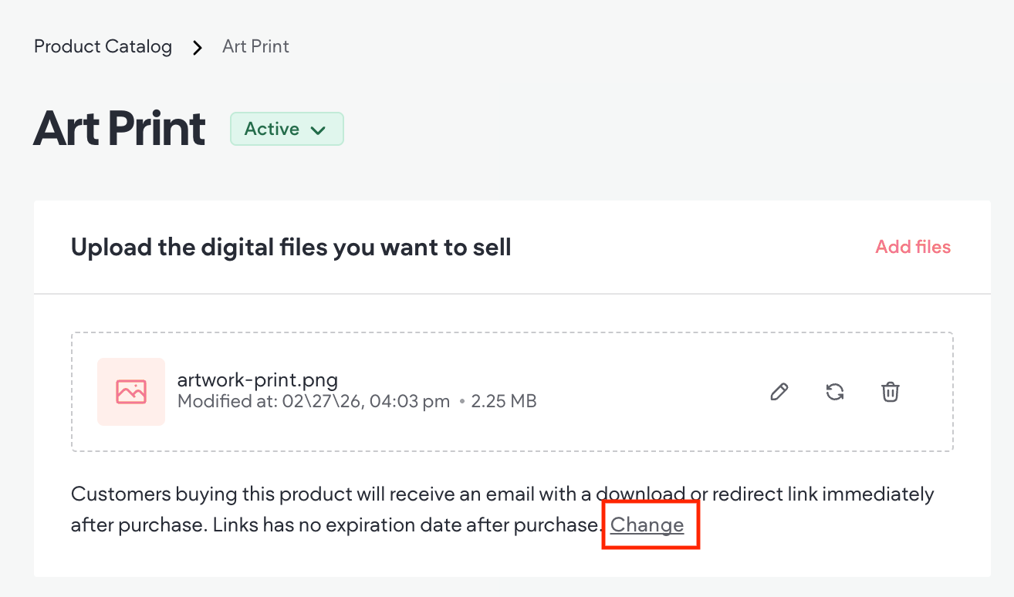
Task: Click the pencil edit icon for artwork-print.png
Action: (779, 392)
